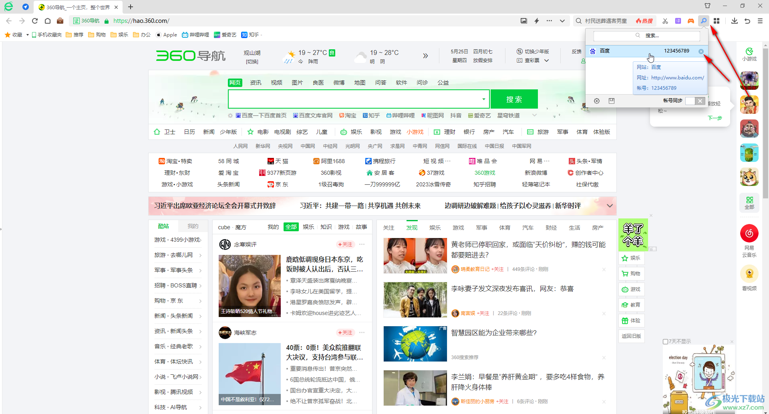Click the 热搜 hot search badge
769x414 pixels.
coord(644,21)
